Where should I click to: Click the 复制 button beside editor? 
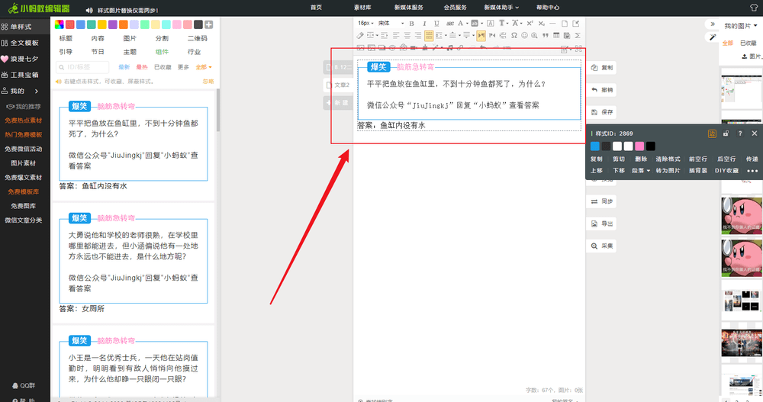[602, 68]
